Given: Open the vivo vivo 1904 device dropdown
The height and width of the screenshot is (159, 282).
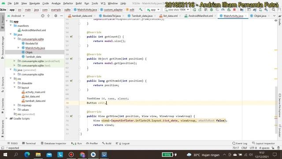Looking at the screenshot, I should (x=177, y=10).
